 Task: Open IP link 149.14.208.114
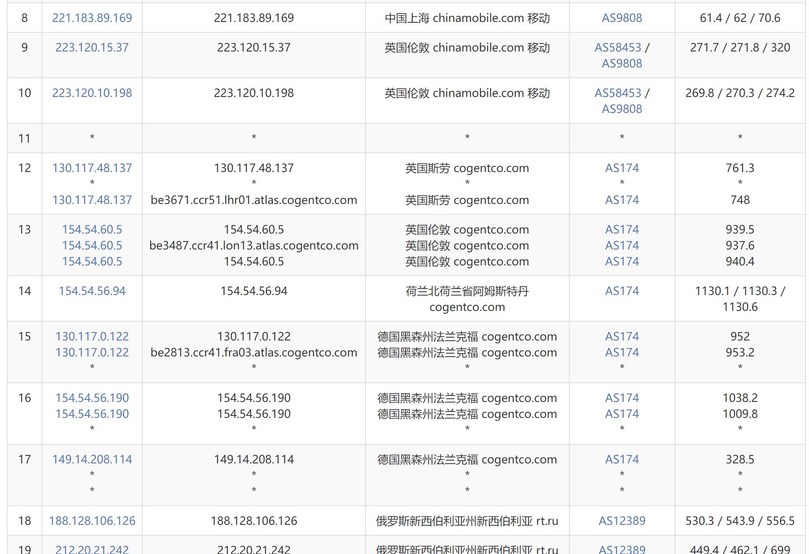pyautogui.click(x=92, y=459)
